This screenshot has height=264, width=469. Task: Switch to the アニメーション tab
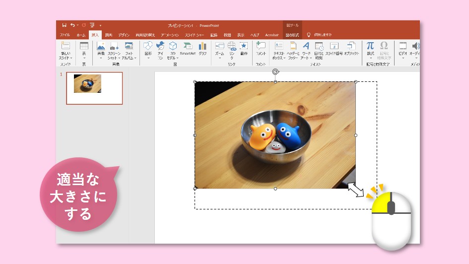point(170,35)
